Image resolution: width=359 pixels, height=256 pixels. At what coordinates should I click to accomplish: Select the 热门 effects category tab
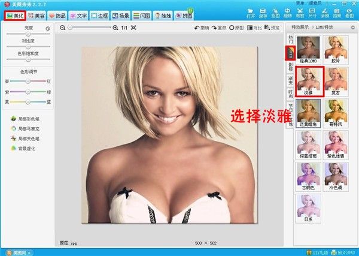click(290, 40)
